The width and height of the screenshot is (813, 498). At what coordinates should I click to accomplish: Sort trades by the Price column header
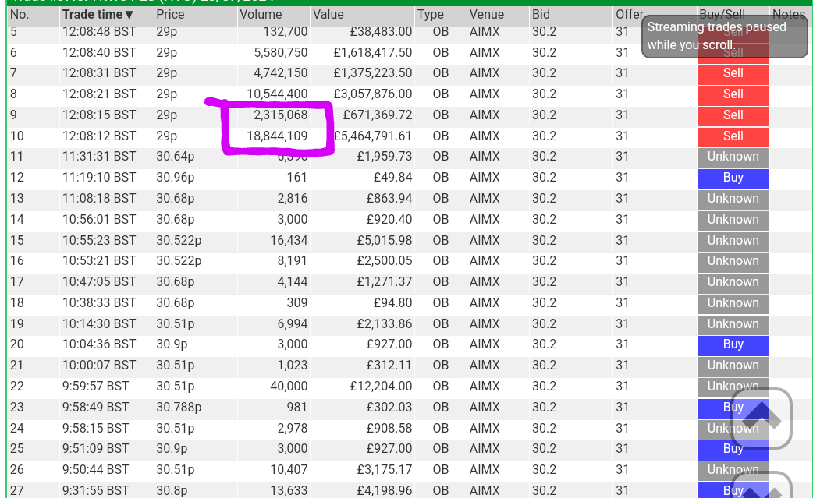pos(170,15)
